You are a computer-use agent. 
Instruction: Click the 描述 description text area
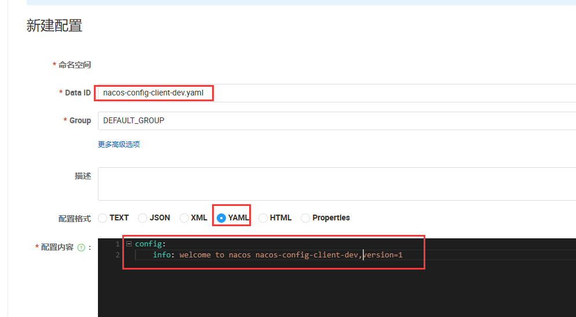pyautogui.click(x=337, y=184)
